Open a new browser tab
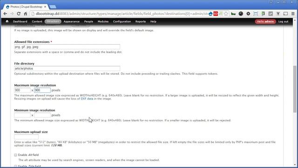 (x=53, y=7)
